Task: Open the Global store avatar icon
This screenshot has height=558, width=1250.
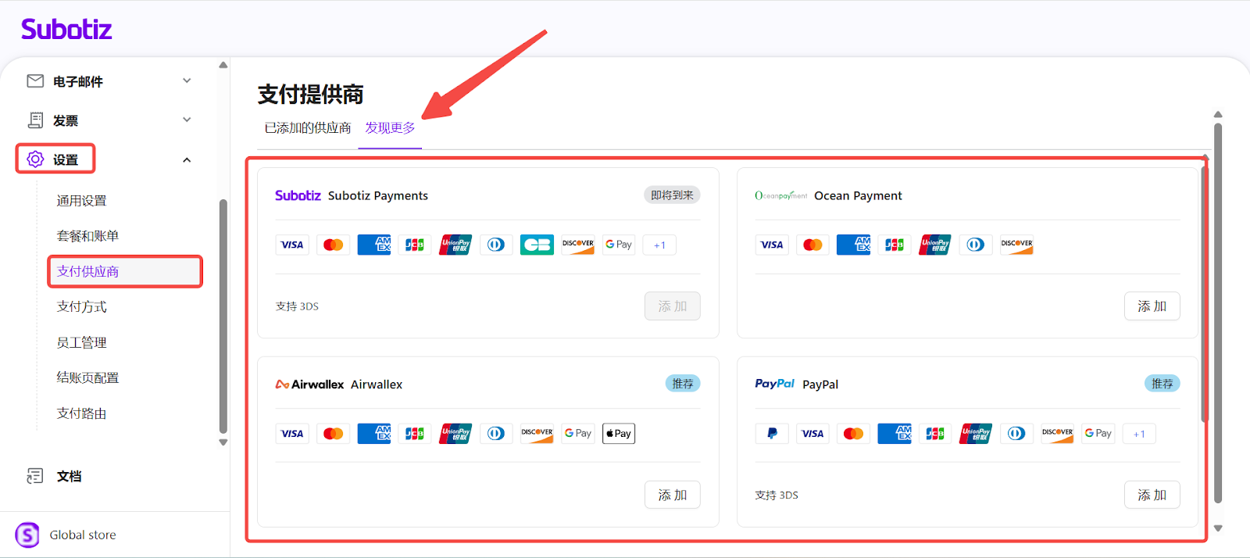Action: coord(27,535)
